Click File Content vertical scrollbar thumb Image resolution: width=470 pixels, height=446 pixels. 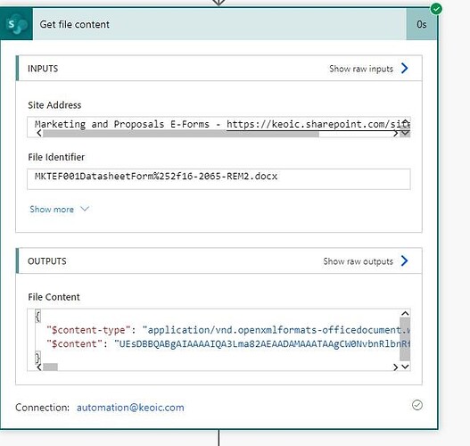pyautogui.click(x=405, y=339)
